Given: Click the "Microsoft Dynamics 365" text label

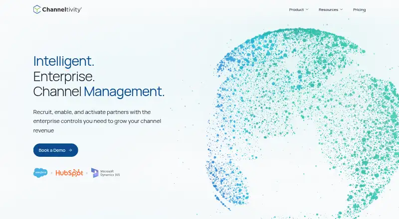Looking at the screenshot, I should pos(110,173).
